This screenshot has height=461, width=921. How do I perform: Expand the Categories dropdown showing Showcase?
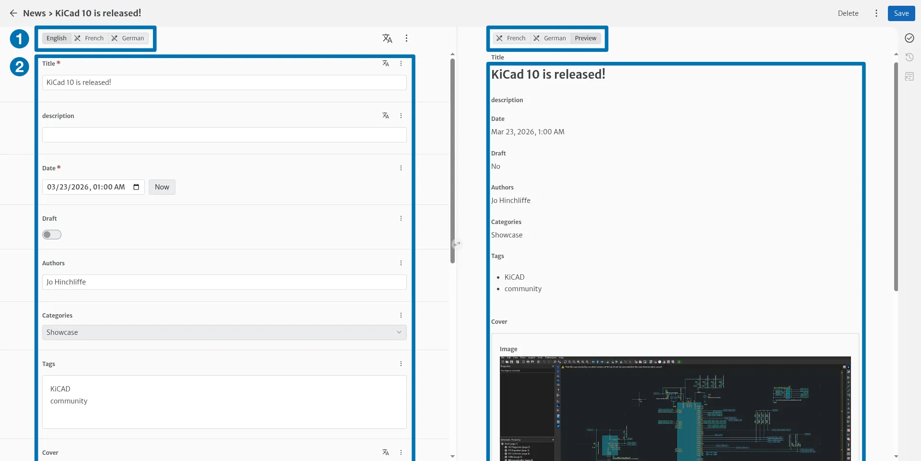(x=224, y=332)
